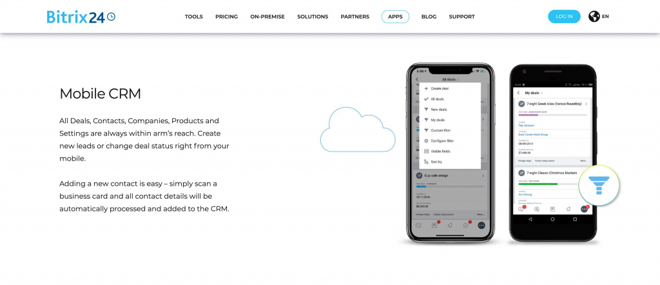Open the EN language selector
The width and height of the screenshot is (660, 285).
pyautogui.click(x=605, y=17)
